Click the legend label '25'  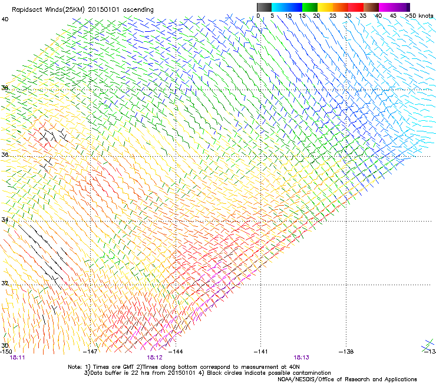pos(333,16)
